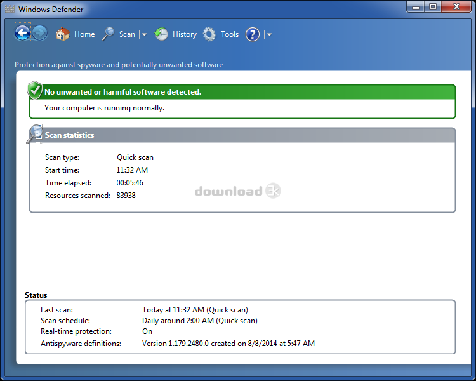The width and height of the screenshot is (476, 381).
Task: Close the Windows Defender window
Action: pyautogui.click(x=456, y=7)
